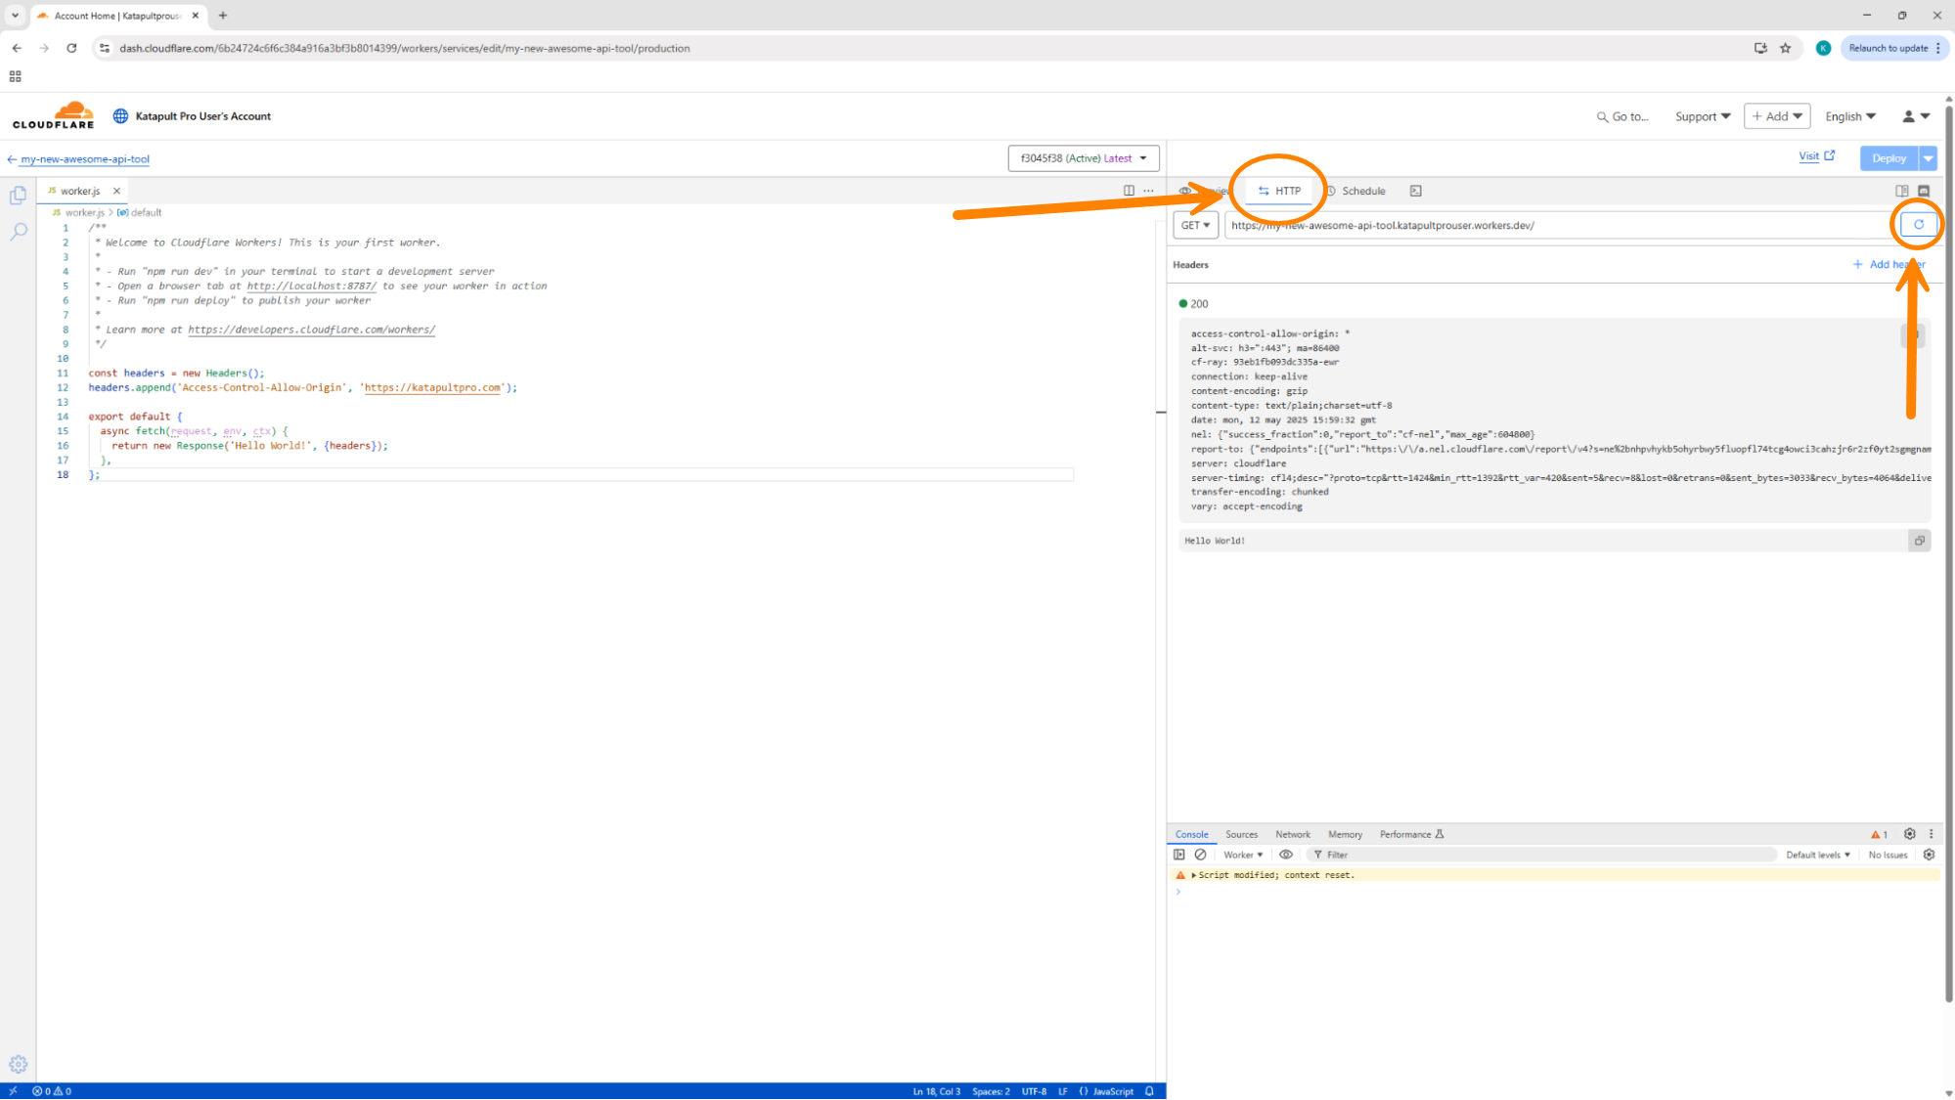Image resolution: width=1955 pixels, height=1100 pixels.
Task: Expand the f3045f38 Active version dropdown
Action: click(1083, 158)
